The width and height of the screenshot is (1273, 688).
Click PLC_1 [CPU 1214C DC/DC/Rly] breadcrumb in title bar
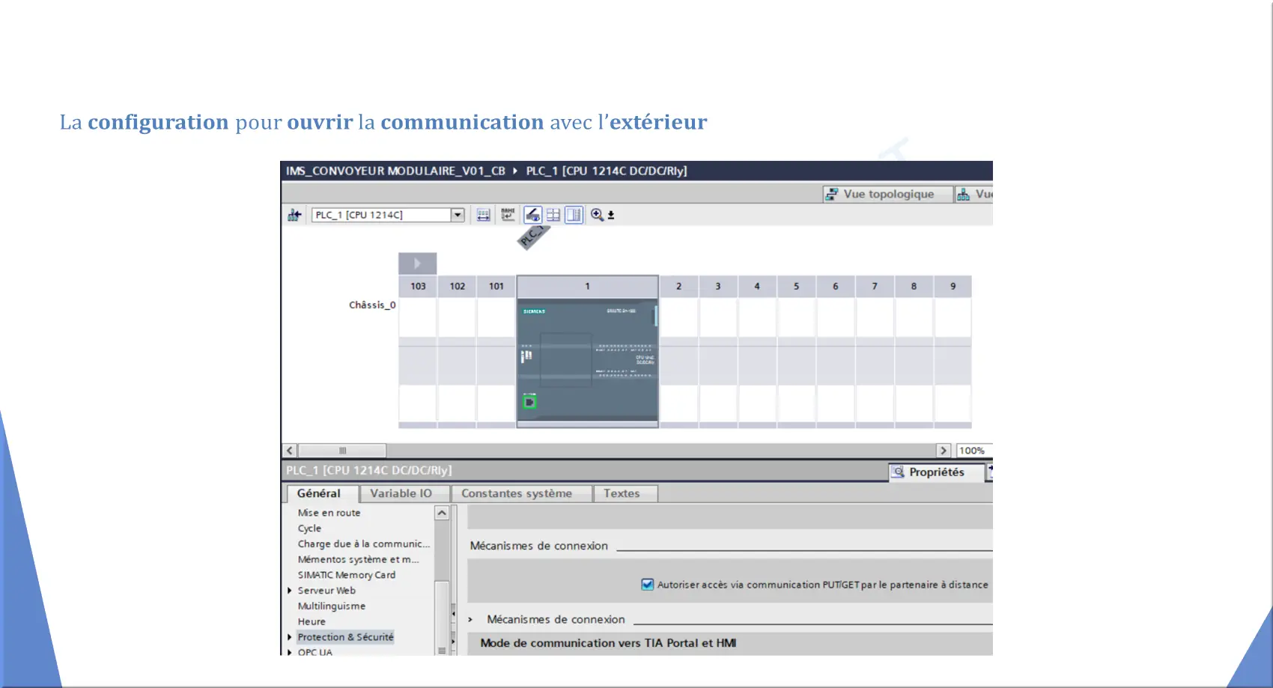coord(606,171)
